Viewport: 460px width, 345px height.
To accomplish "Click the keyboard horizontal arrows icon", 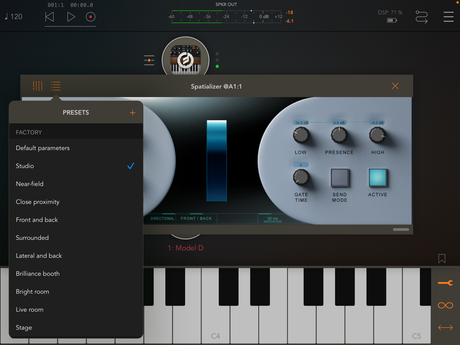I will tap(445, 328).
